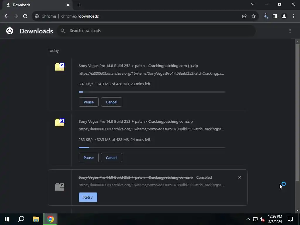Retry the canceled download
The image size is (300, 225).
tap(88, 197)
